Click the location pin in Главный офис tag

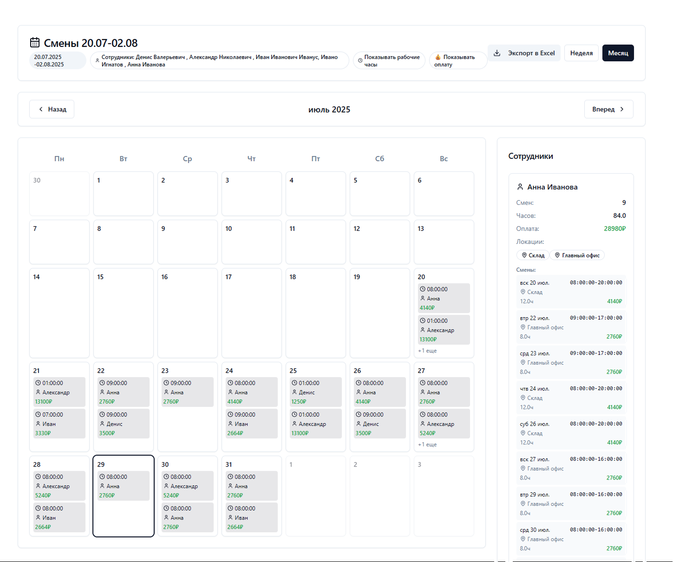pyautogui.click(x=557, y=255)
